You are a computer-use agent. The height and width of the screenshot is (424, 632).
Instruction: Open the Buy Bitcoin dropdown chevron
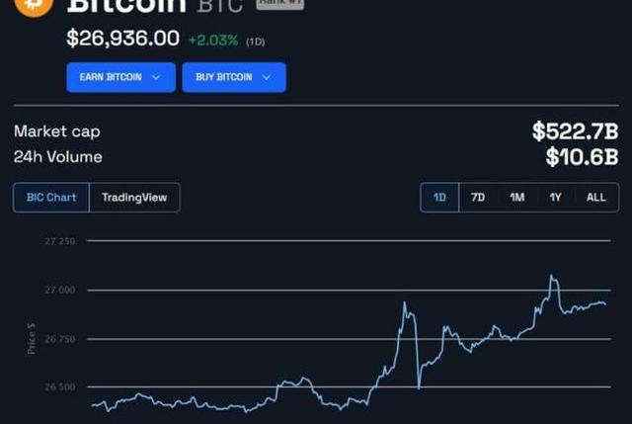tap(267, 77)
